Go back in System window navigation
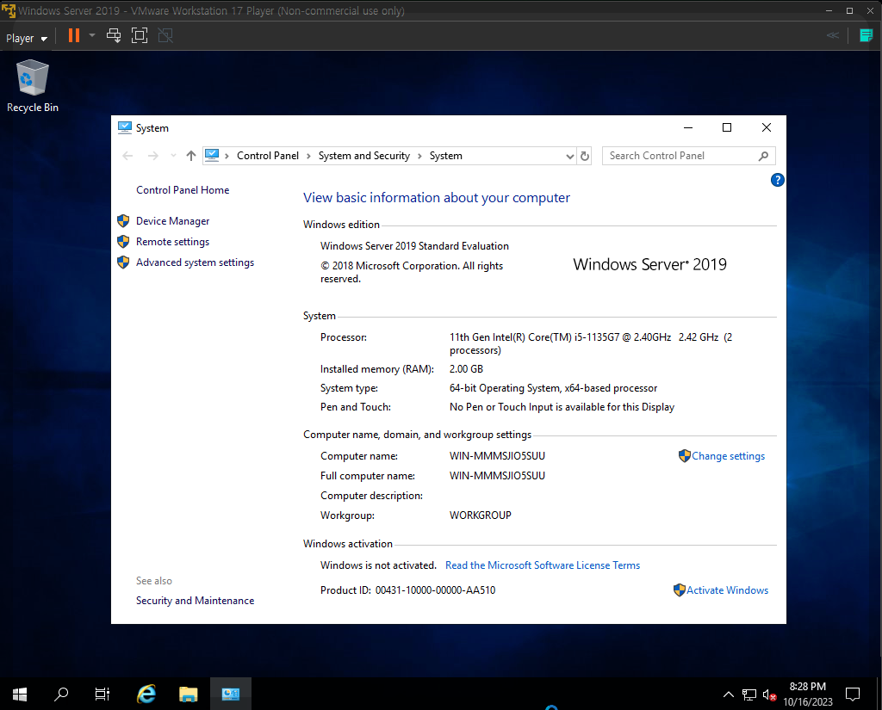Viewport: 882px width, 710px height. (127, 156)
